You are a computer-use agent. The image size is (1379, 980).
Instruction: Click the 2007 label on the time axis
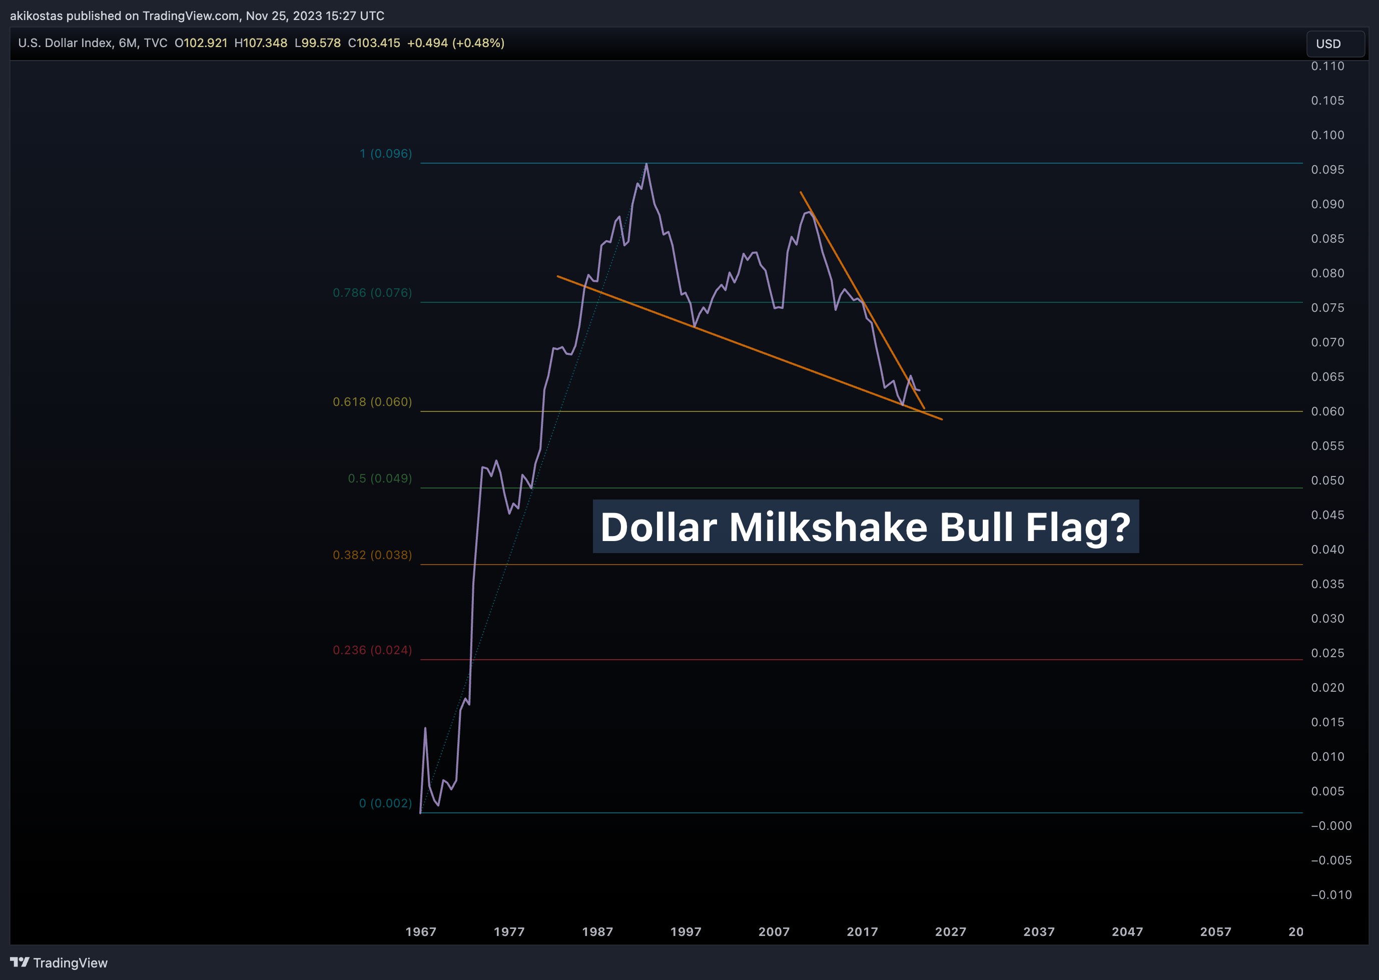[774, 932]
